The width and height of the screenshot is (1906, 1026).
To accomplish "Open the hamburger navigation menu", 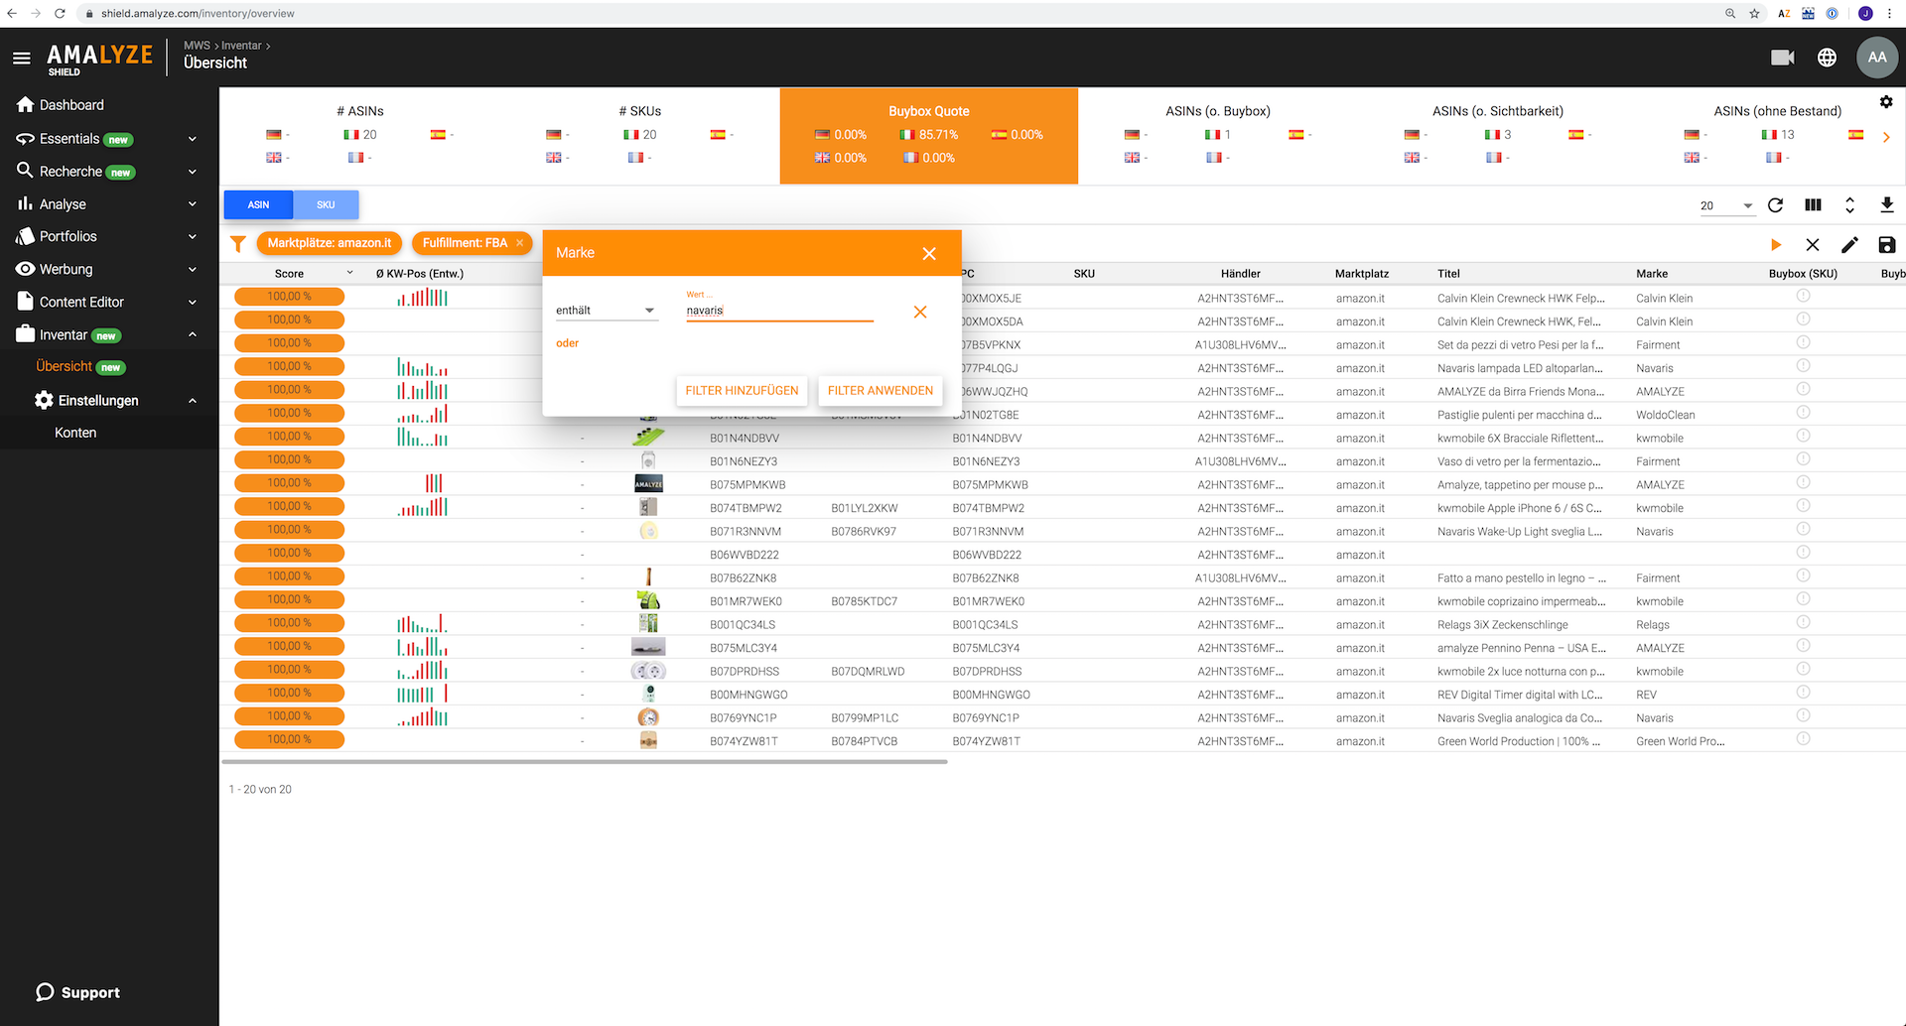I will (x=22, y=58).
